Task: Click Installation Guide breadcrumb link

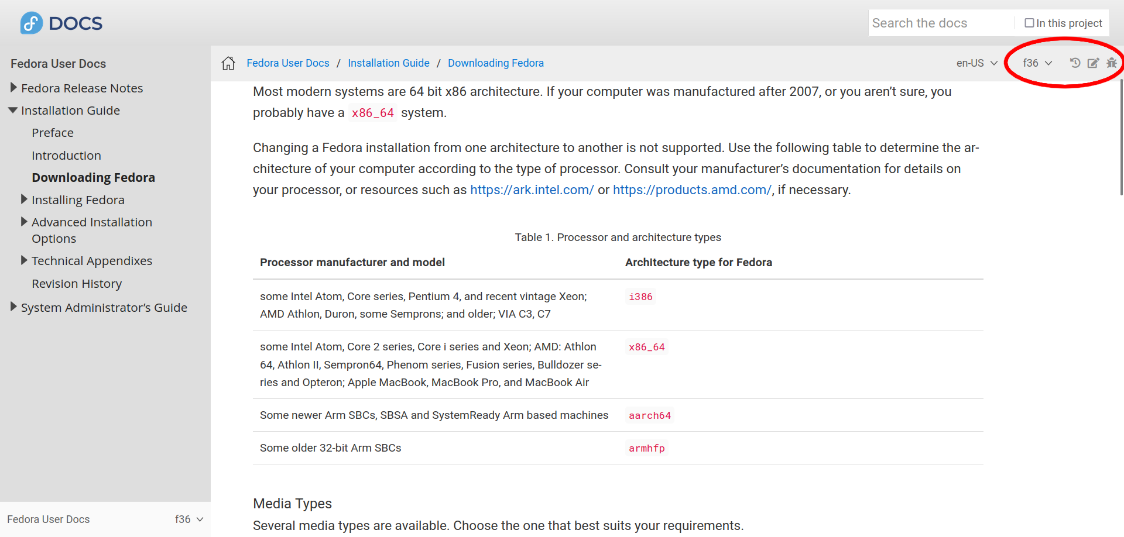Action: click(389, 63)
